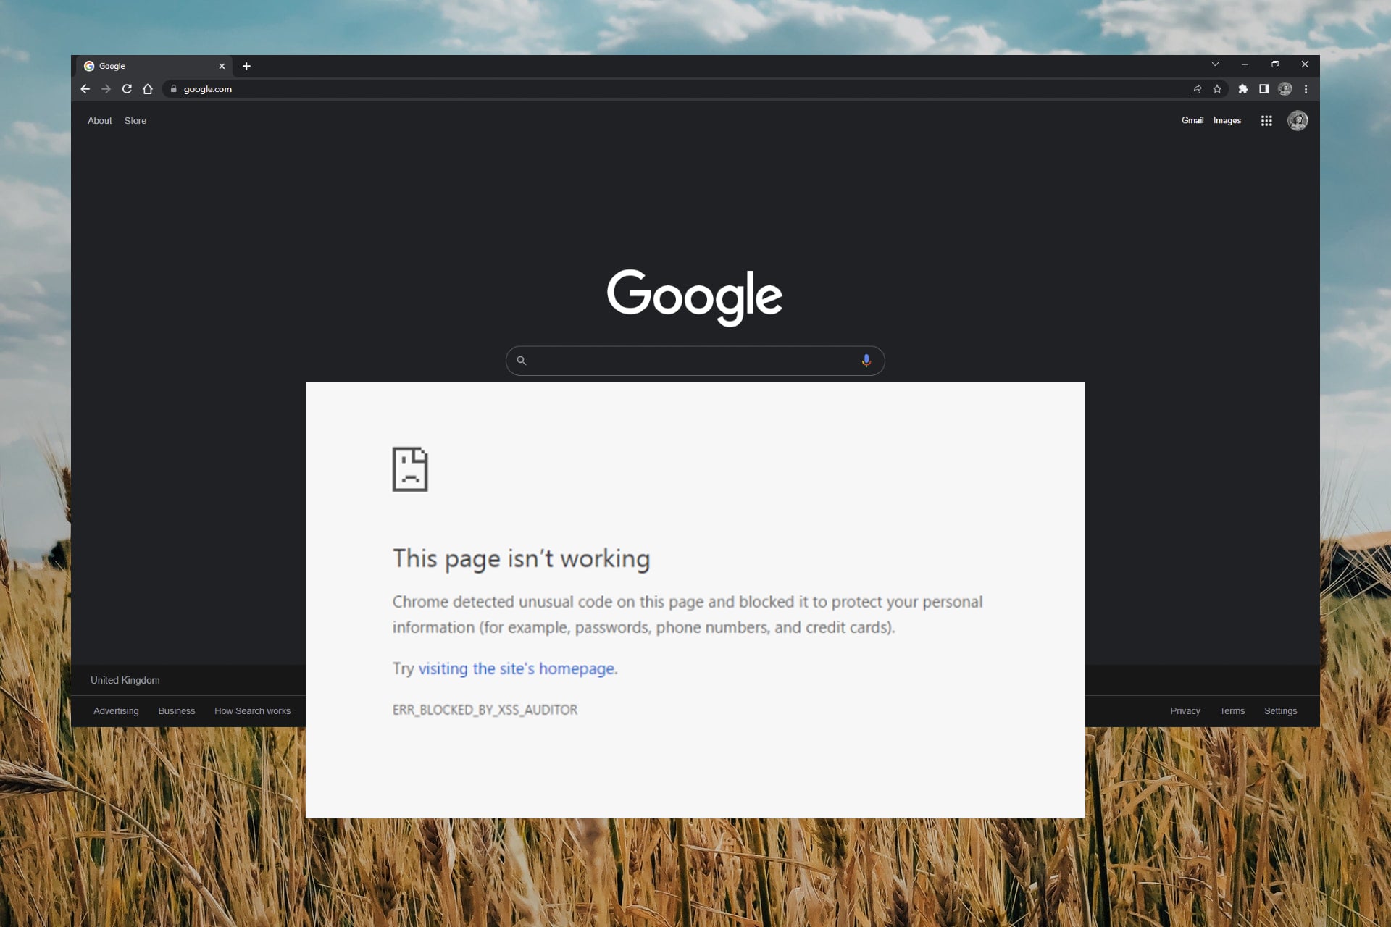Click the sad page error icon
The image size is (1391, 927).
coord(410,469)
